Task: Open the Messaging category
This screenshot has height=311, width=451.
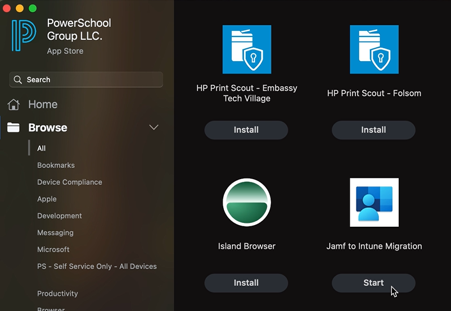Action: pyautogui.click(x=55, y=232)
